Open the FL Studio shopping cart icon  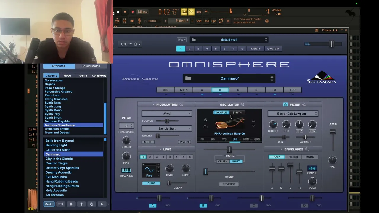click(228, 21)
